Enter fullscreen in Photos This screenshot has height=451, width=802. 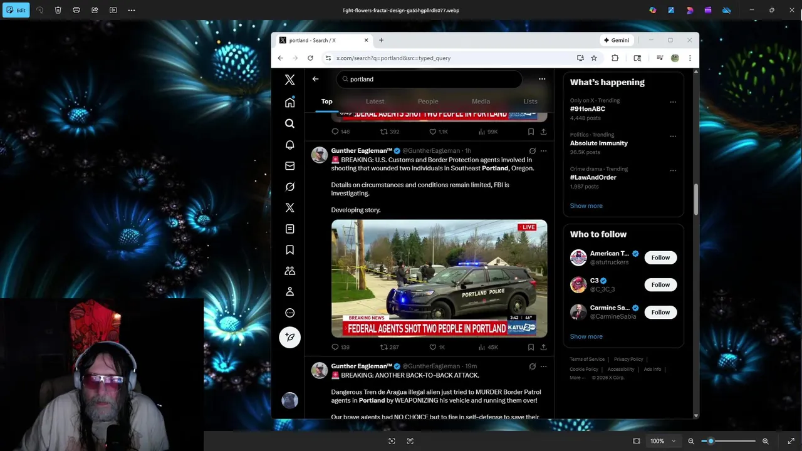tap(791, 441)
